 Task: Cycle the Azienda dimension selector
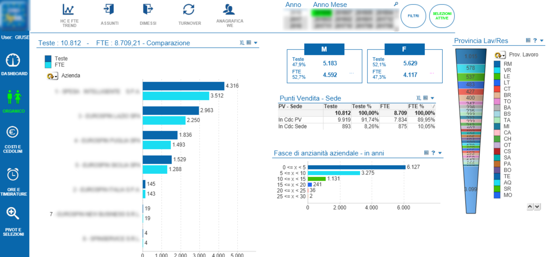pyautogui.click(x=52, y=76)
